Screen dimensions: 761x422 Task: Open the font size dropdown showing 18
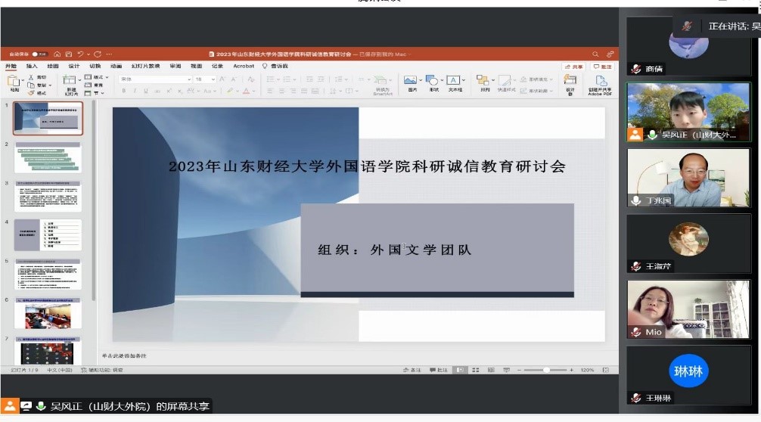click(x=205, y=79)
